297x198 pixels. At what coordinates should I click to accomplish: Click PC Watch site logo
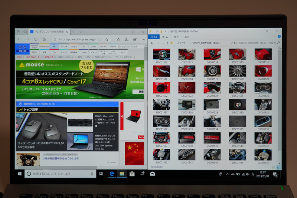(x=23, y=49)
